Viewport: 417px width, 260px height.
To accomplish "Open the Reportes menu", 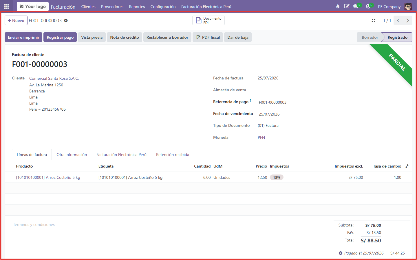I will 137,7.
